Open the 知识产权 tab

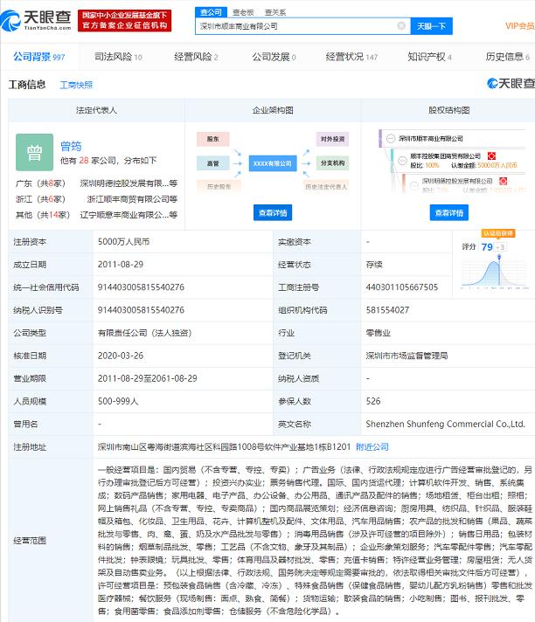pos(429,57)
